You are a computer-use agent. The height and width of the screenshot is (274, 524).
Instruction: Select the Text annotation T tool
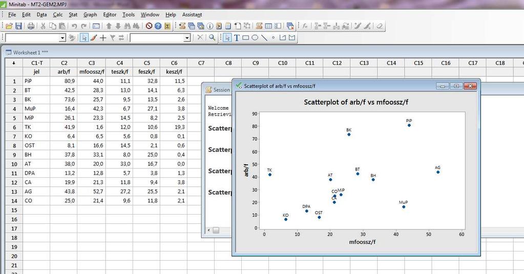click(x=237, y=38)
